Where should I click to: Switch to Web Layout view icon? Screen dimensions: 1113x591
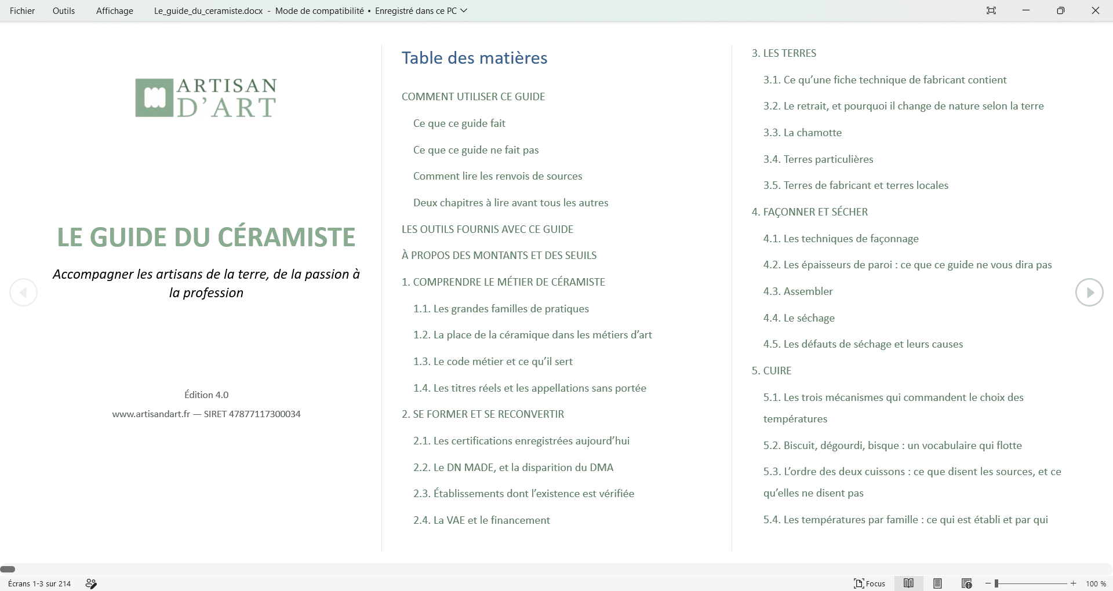966,583
